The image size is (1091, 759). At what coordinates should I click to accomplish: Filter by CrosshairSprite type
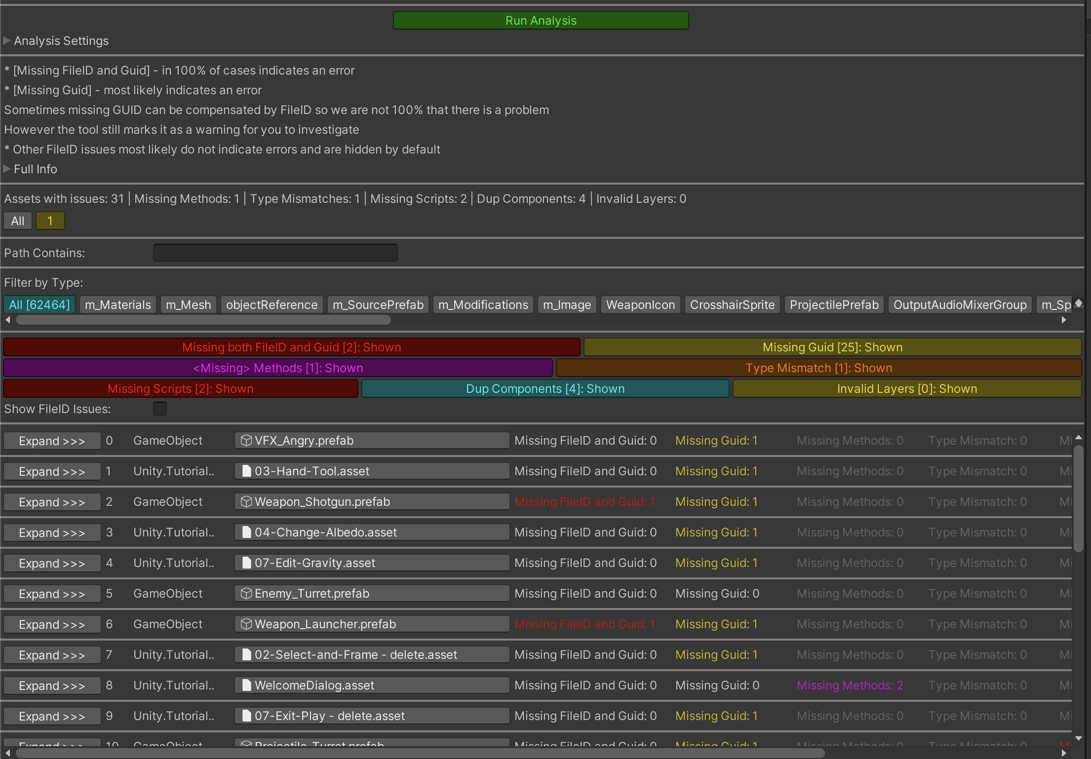(x=733, y=304)
